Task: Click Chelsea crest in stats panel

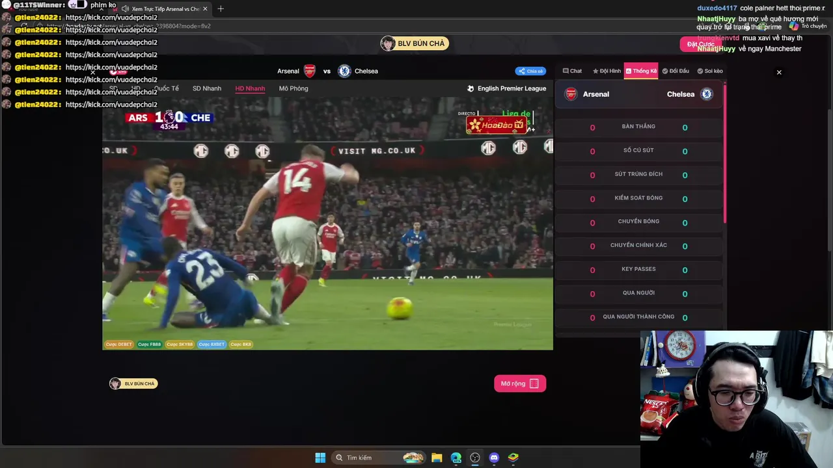Action: 707,94
